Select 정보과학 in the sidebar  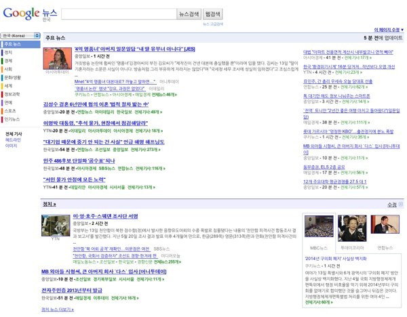coord(12,94)
